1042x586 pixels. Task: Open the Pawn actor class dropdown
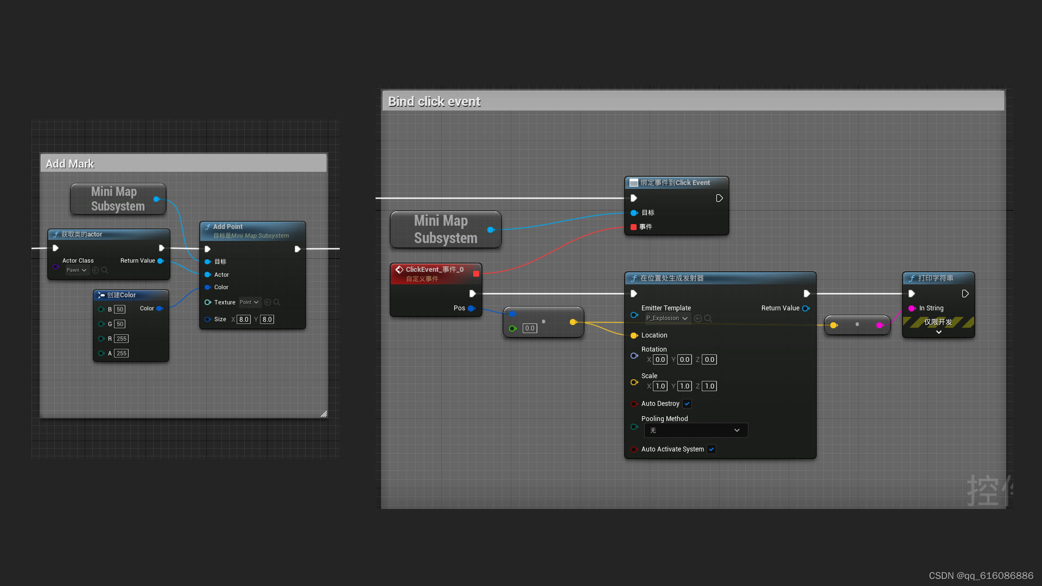77,270
